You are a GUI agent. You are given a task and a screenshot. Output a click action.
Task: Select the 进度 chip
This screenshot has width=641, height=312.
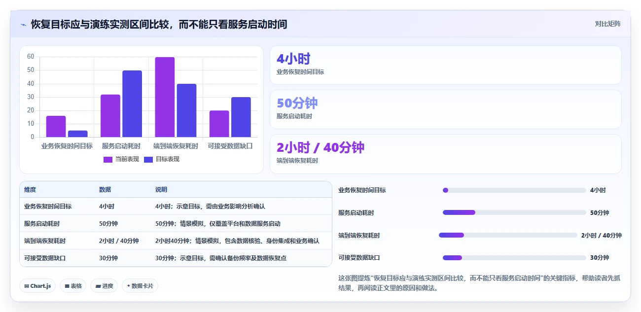pos(104,286)
